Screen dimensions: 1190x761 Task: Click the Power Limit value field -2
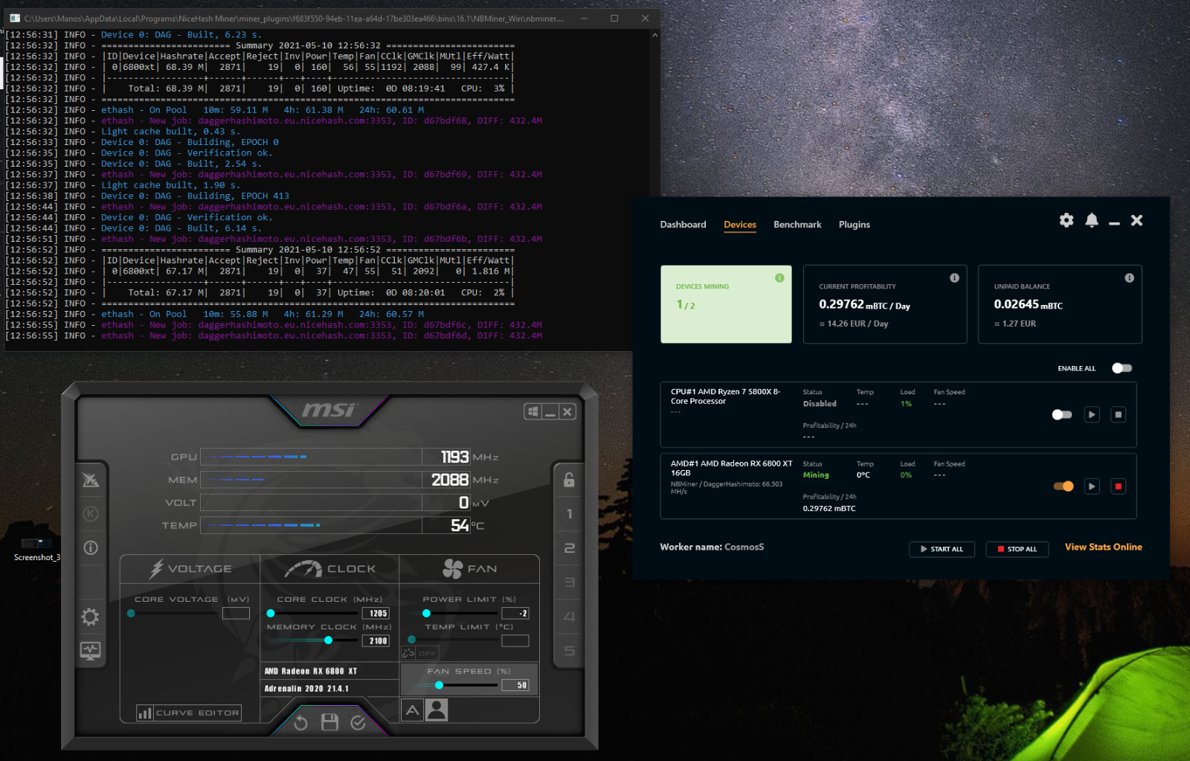[x=515, y=614]
